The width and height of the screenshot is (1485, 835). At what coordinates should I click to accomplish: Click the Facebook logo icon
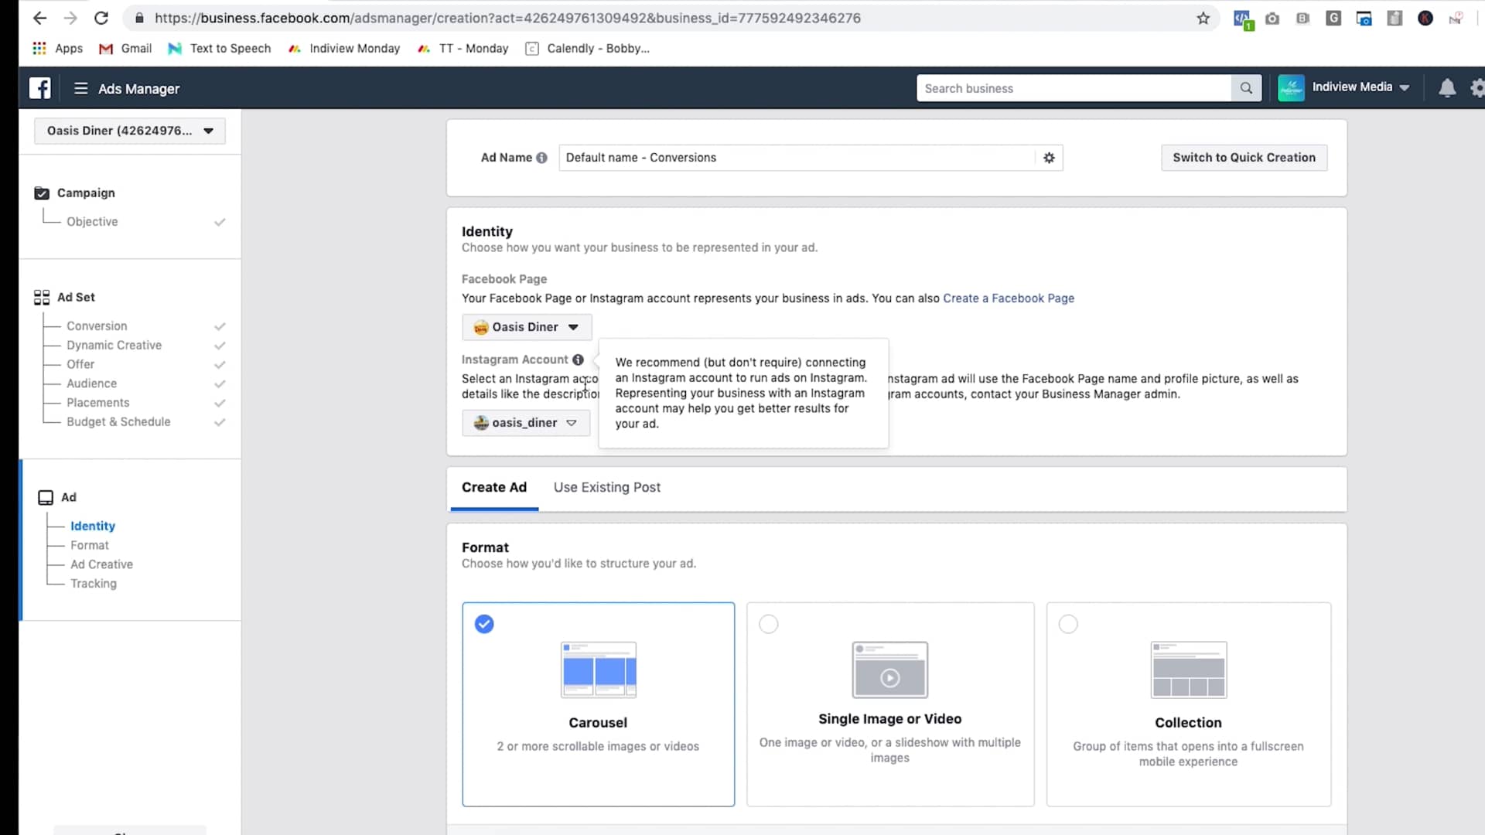click(x=40, y=88)
